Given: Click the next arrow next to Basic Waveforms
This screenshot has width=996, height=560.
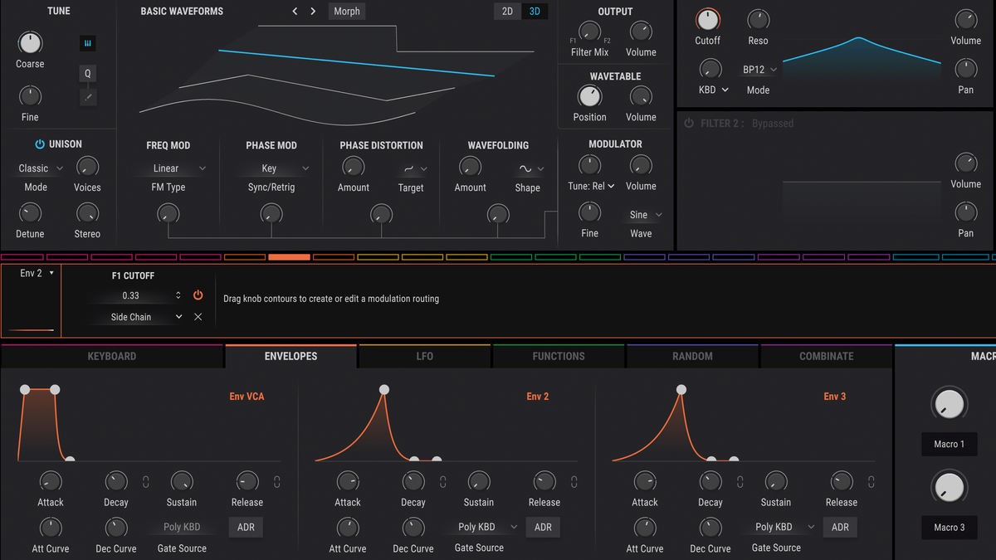Looking at the screenshot, I should point(313,11).
